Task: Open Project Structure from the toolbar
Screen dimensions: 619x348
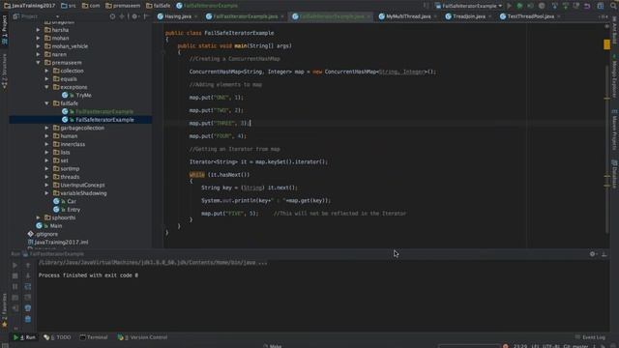Action: tap(601, 6)
